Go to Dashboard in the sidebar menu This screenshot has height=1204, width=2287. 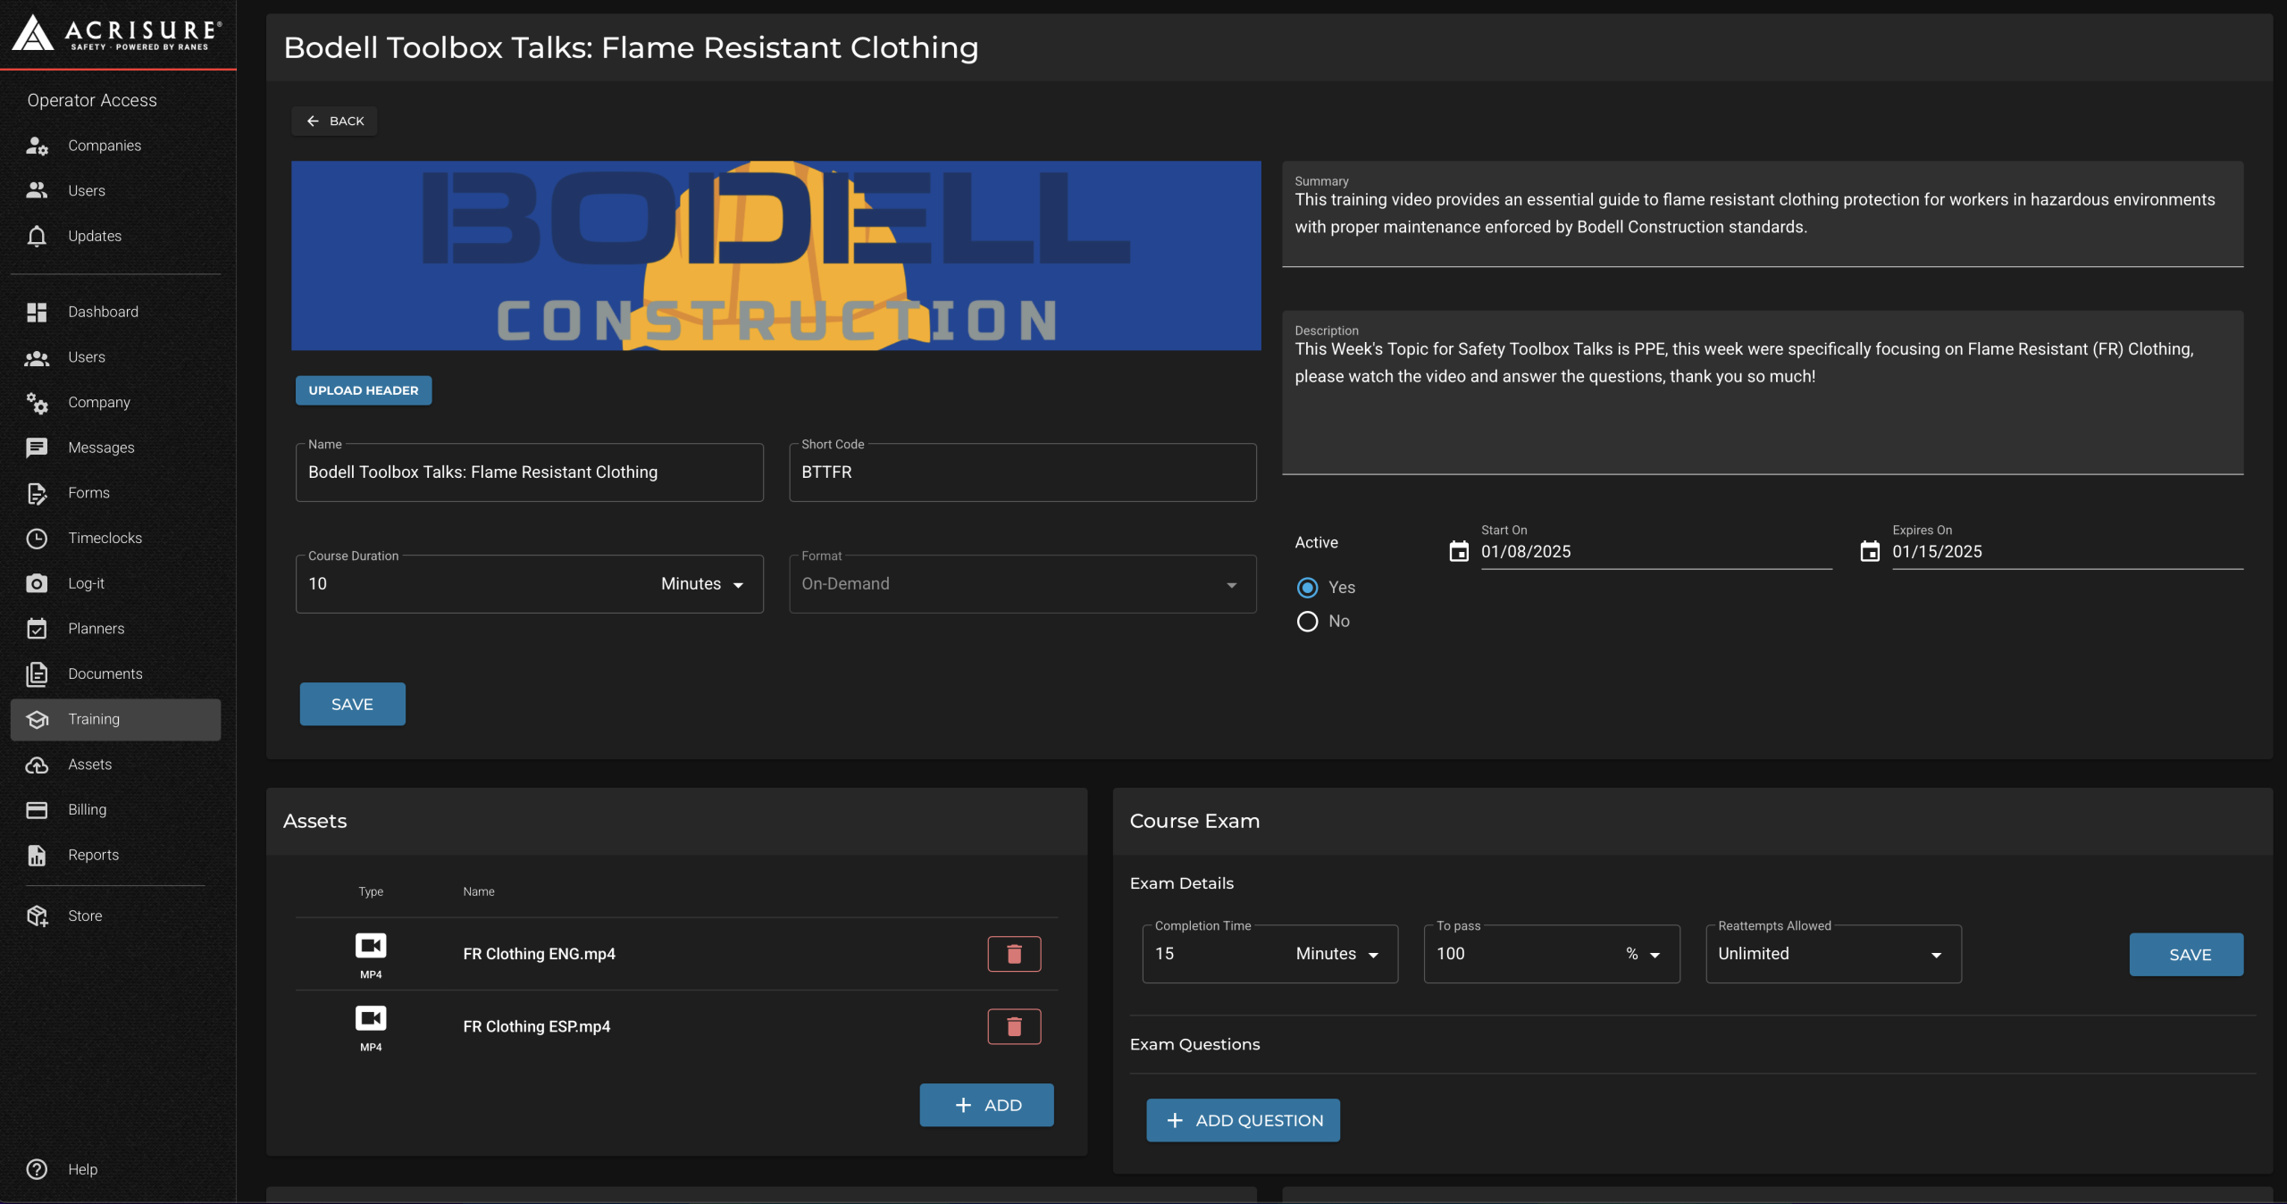tap(115, 312)
